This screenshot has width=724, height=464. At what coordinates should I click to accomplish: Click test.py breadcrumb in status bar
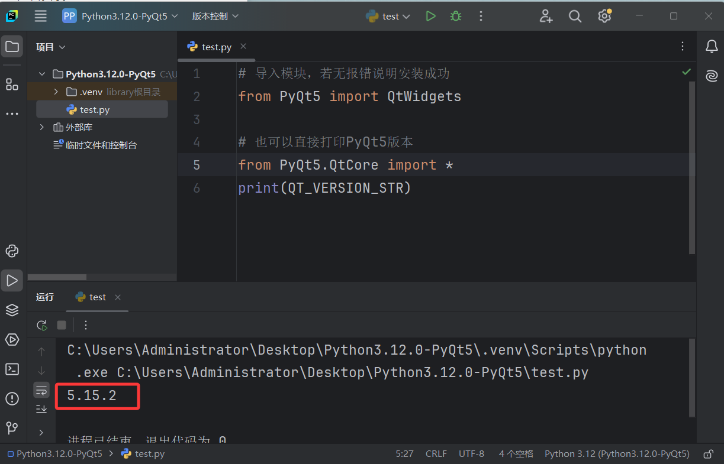[143, 454]
